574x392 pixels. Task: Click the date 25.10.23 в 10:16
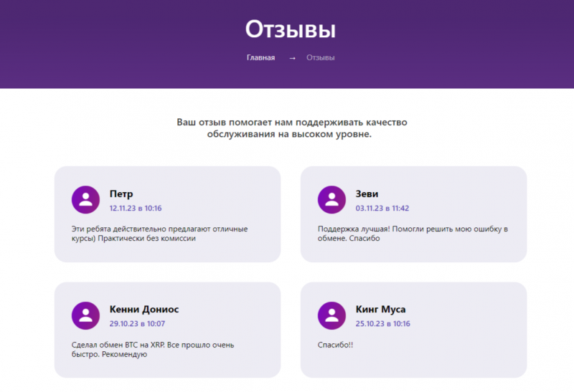383,324
